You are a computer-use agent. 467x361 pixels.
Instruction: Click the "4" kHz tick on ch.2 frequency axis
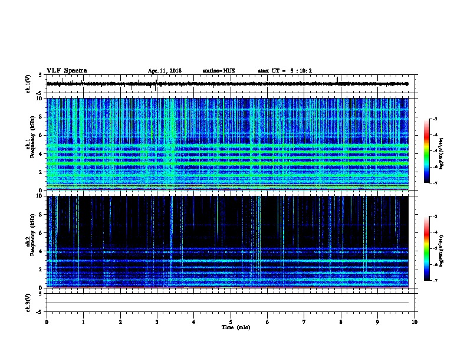[x=41, y=251]
